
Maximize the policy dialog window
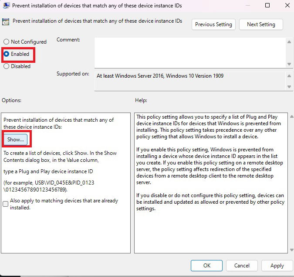pyautogui.click(x=267, y=5)
